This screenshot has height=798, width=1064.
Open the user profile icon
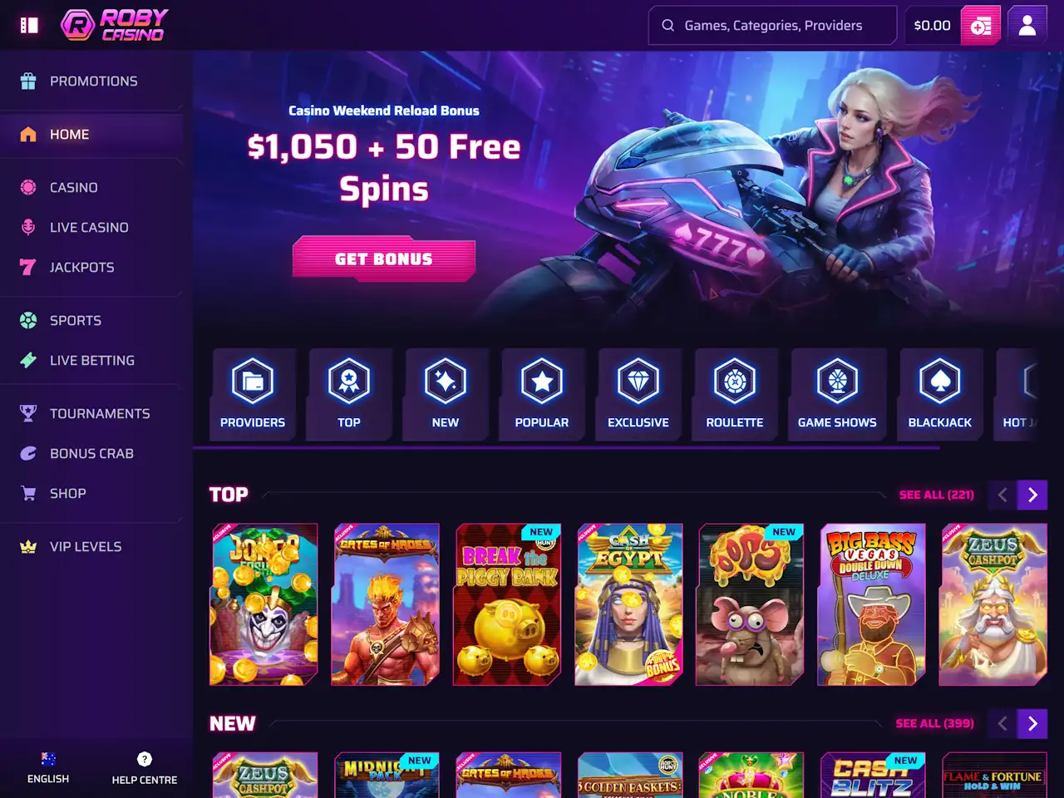pos(1027,25)
